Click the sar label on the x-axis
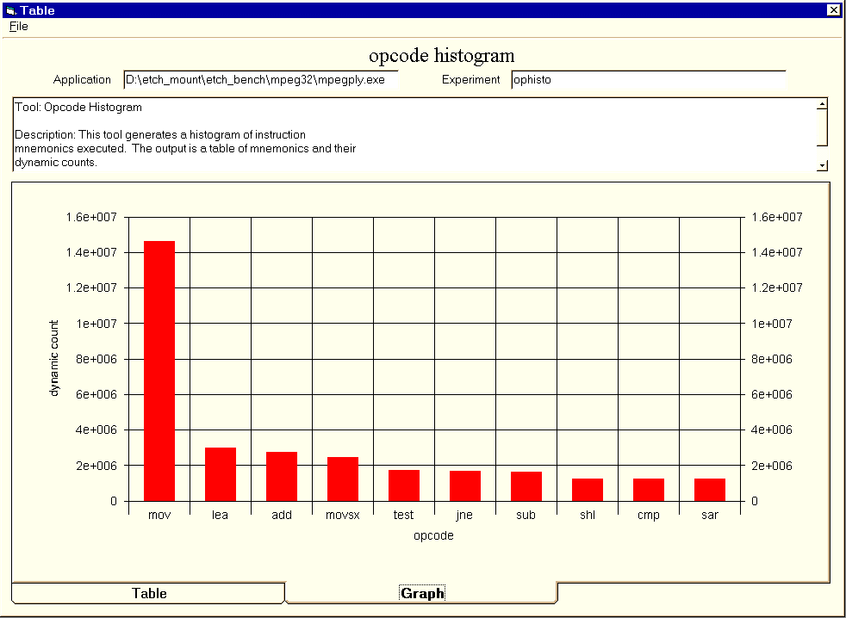 pos(710,515)
